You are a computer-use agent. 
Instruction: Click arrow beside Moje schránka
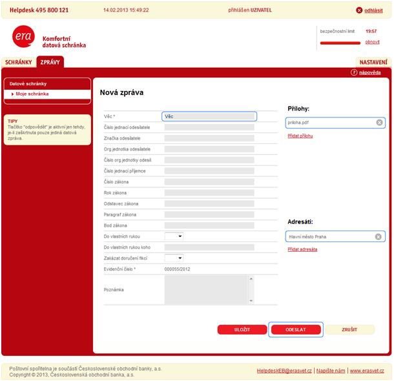coord(12,94)
